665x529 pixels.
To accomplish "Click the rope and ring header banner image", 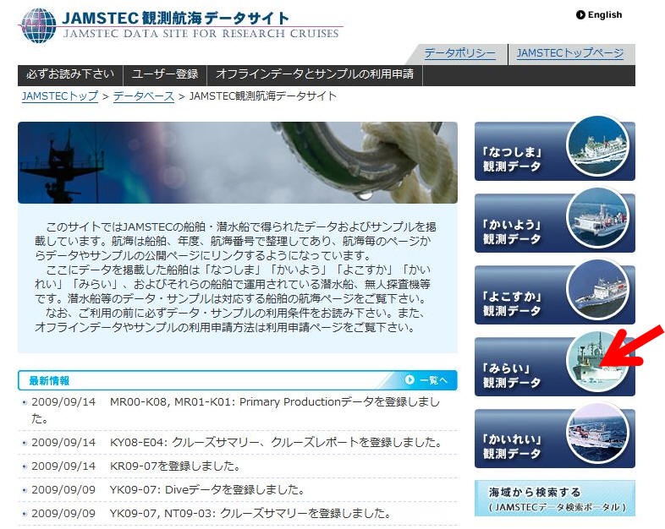I will pyautogui.click(x=237, y=162).
